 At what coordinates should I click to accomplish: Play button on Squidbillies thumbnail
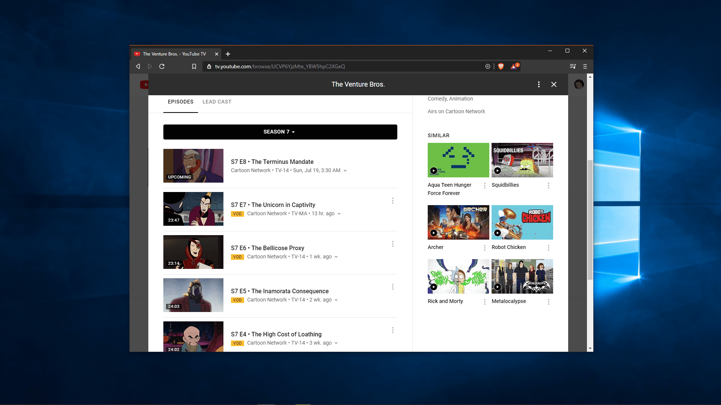click(x=498, y=171)
